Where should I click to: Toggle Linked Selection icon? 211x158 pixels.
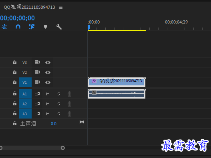pyautogui.click(x=32, y=27)
